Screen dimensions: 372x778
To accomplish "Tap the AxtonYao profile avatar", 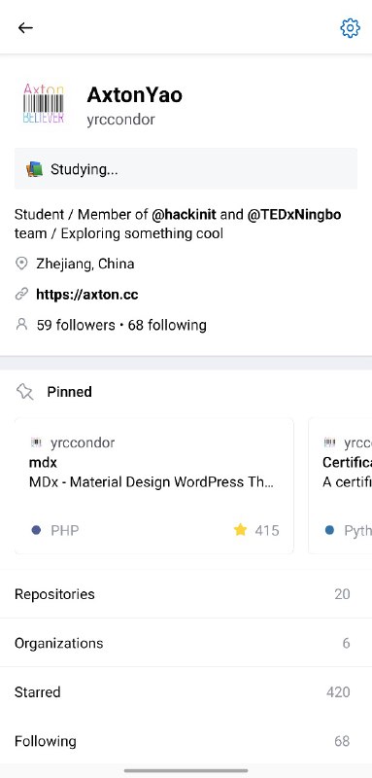I will (44, 103).
